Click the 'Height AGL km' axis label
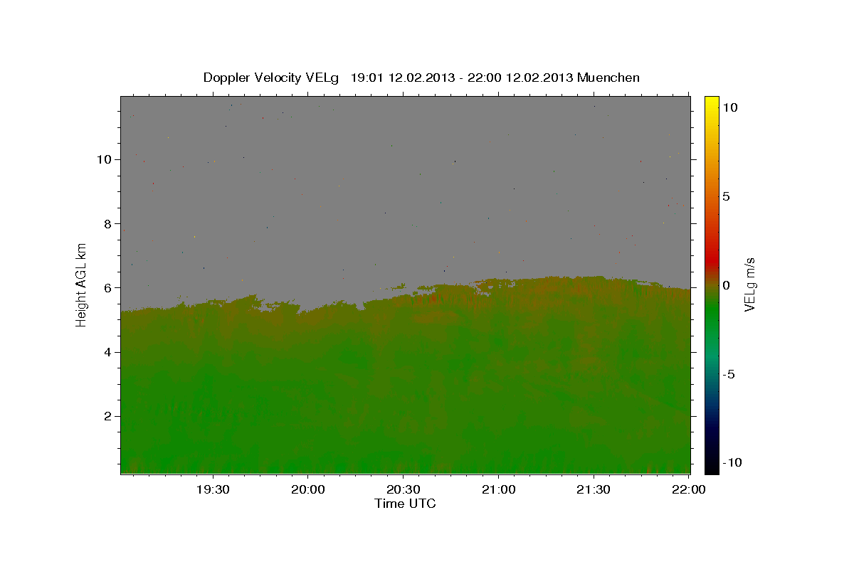 point(82,284)
